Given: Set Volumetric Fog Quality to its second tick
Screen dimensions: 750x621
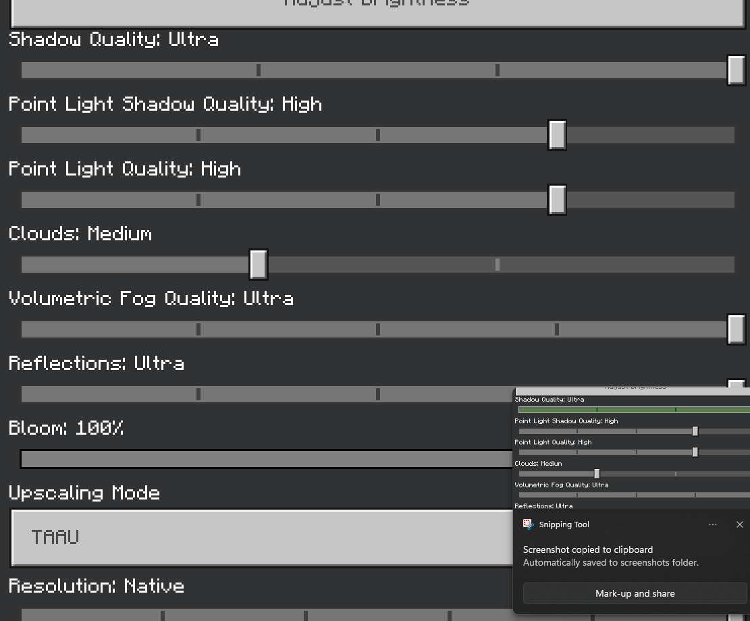Looking at the screenshot, I should 378,329.
